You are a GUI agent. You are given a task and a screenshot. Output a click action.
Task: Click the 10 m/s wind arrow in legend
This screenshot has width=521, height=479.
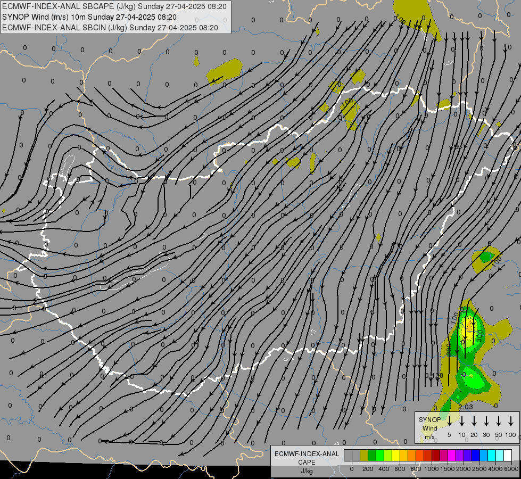click(x=462, y=421)
